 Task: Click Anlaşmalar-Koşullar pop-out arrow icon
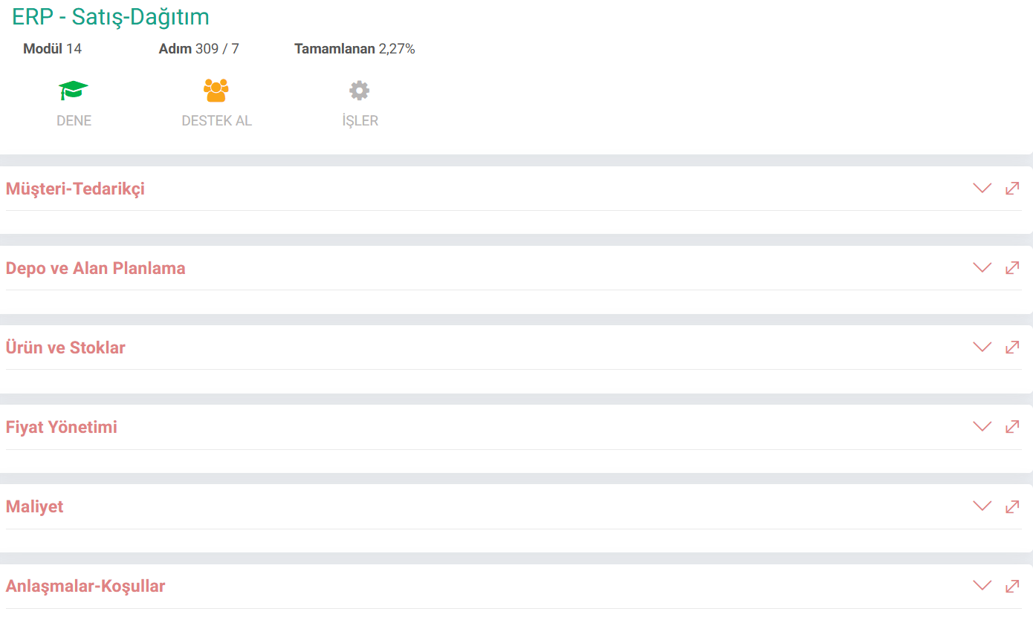point(1012,586)
